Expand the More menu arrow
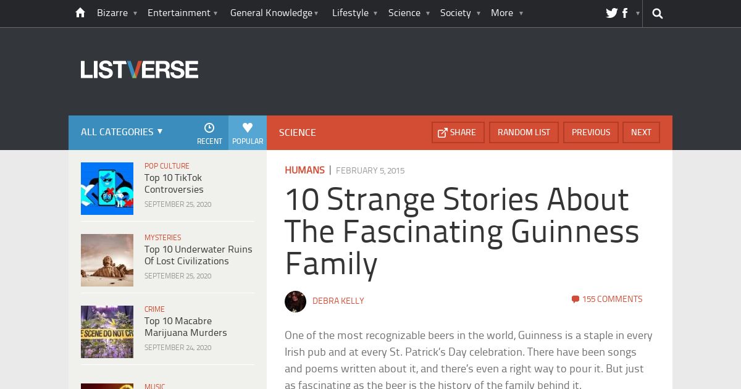Viewport: 741px width, 389px height. 521,14
